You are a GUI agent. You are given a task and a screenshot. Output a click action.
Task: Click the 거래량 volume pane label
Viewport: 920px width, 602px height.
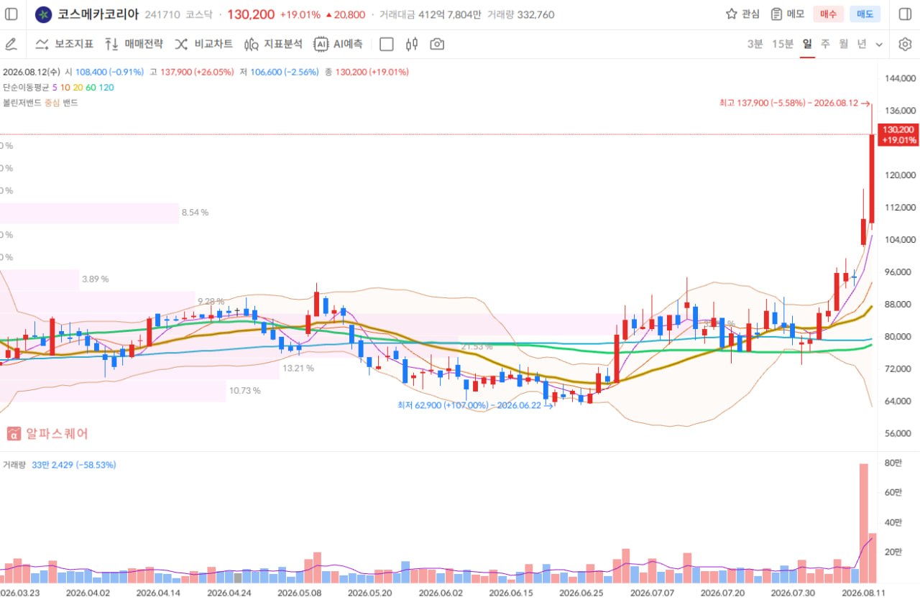coord(14,465)
